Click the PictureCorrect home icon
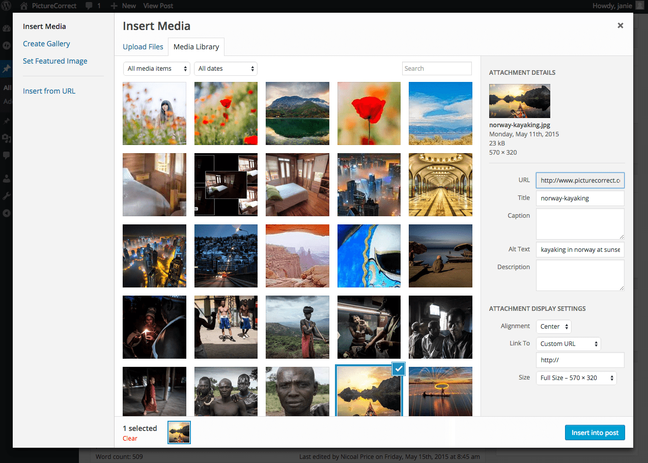The height and width of the screenshot is (463, 648). (23, 6)
